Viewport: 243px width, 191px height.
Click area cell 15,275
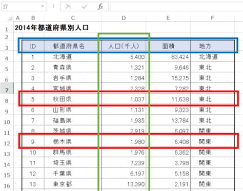coord(168,78)
